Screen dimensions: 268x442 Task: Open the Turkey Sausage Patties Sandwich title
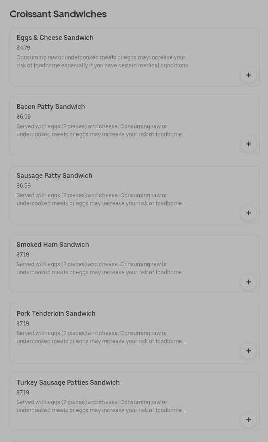(x=68, y=382)
